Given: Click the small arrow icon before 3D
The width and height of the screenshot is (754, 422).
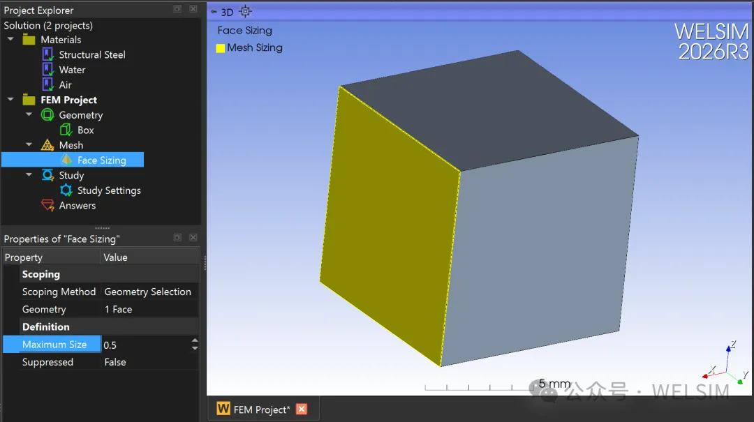Looking at the screenshot, I should 214,12.
